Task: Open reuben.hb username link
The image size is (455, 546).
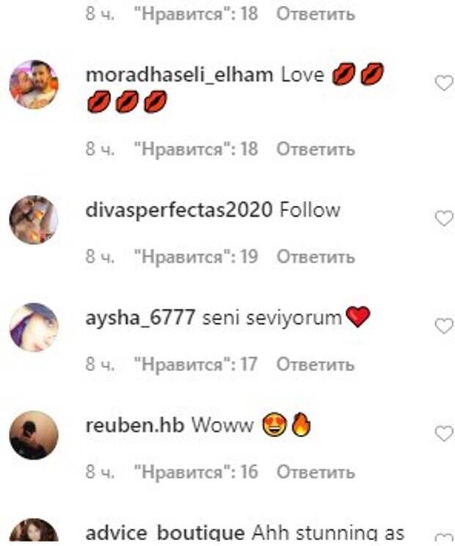Action: pyautogui.click(x=134, y=425)
